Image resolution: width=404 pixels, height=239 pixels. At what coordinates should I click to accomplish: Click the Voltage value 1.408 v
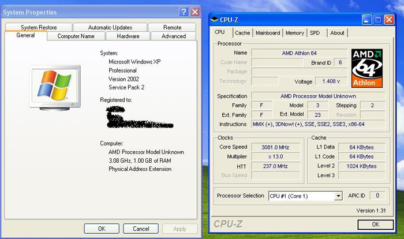click(331, 81)
